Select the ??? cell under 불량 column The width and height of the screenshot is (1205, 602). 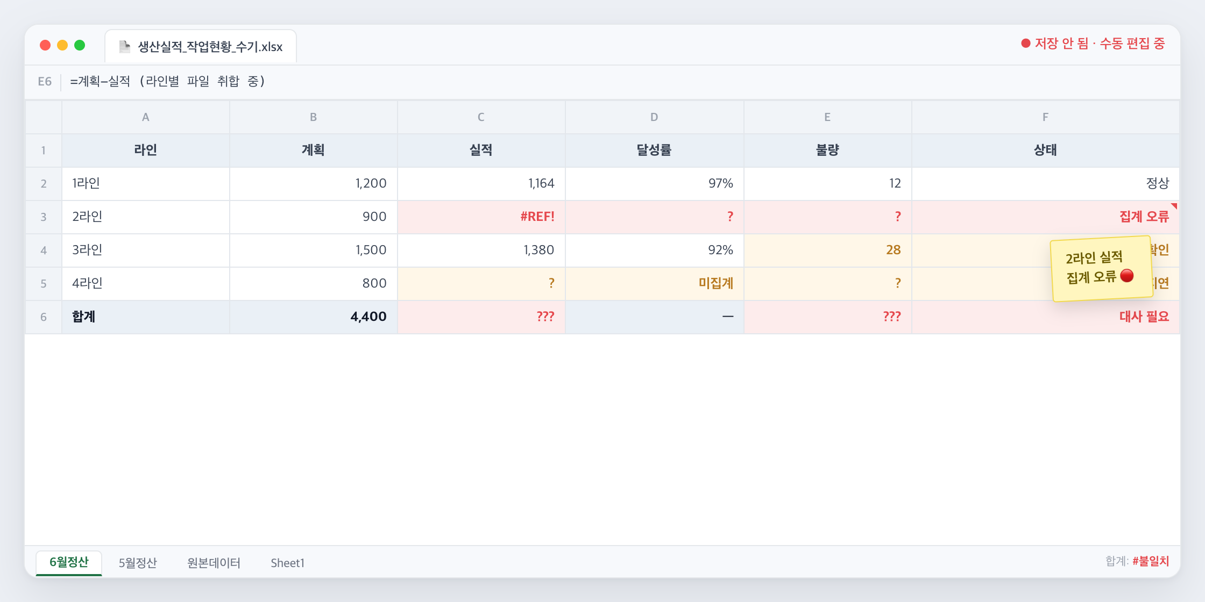pos(828,317)
